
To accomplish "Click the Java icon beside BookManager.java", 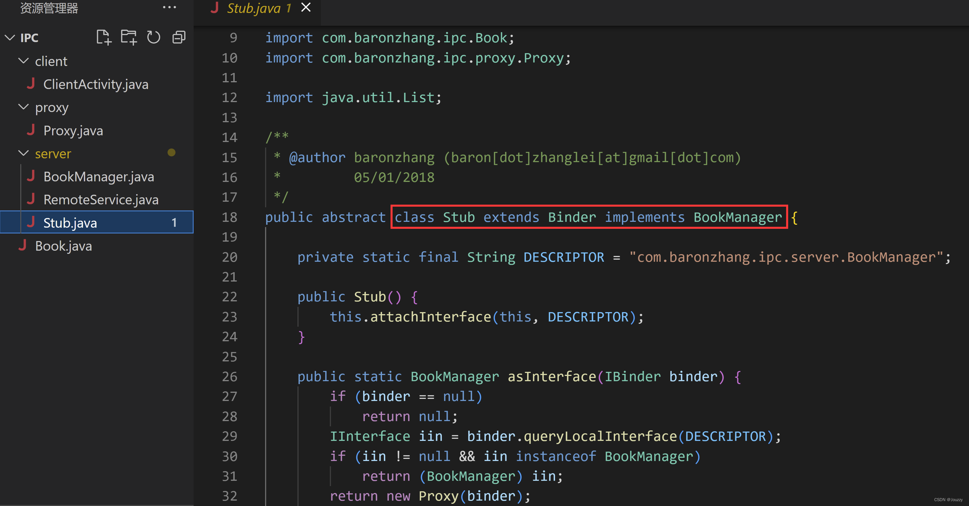I will tap(31, 176).
